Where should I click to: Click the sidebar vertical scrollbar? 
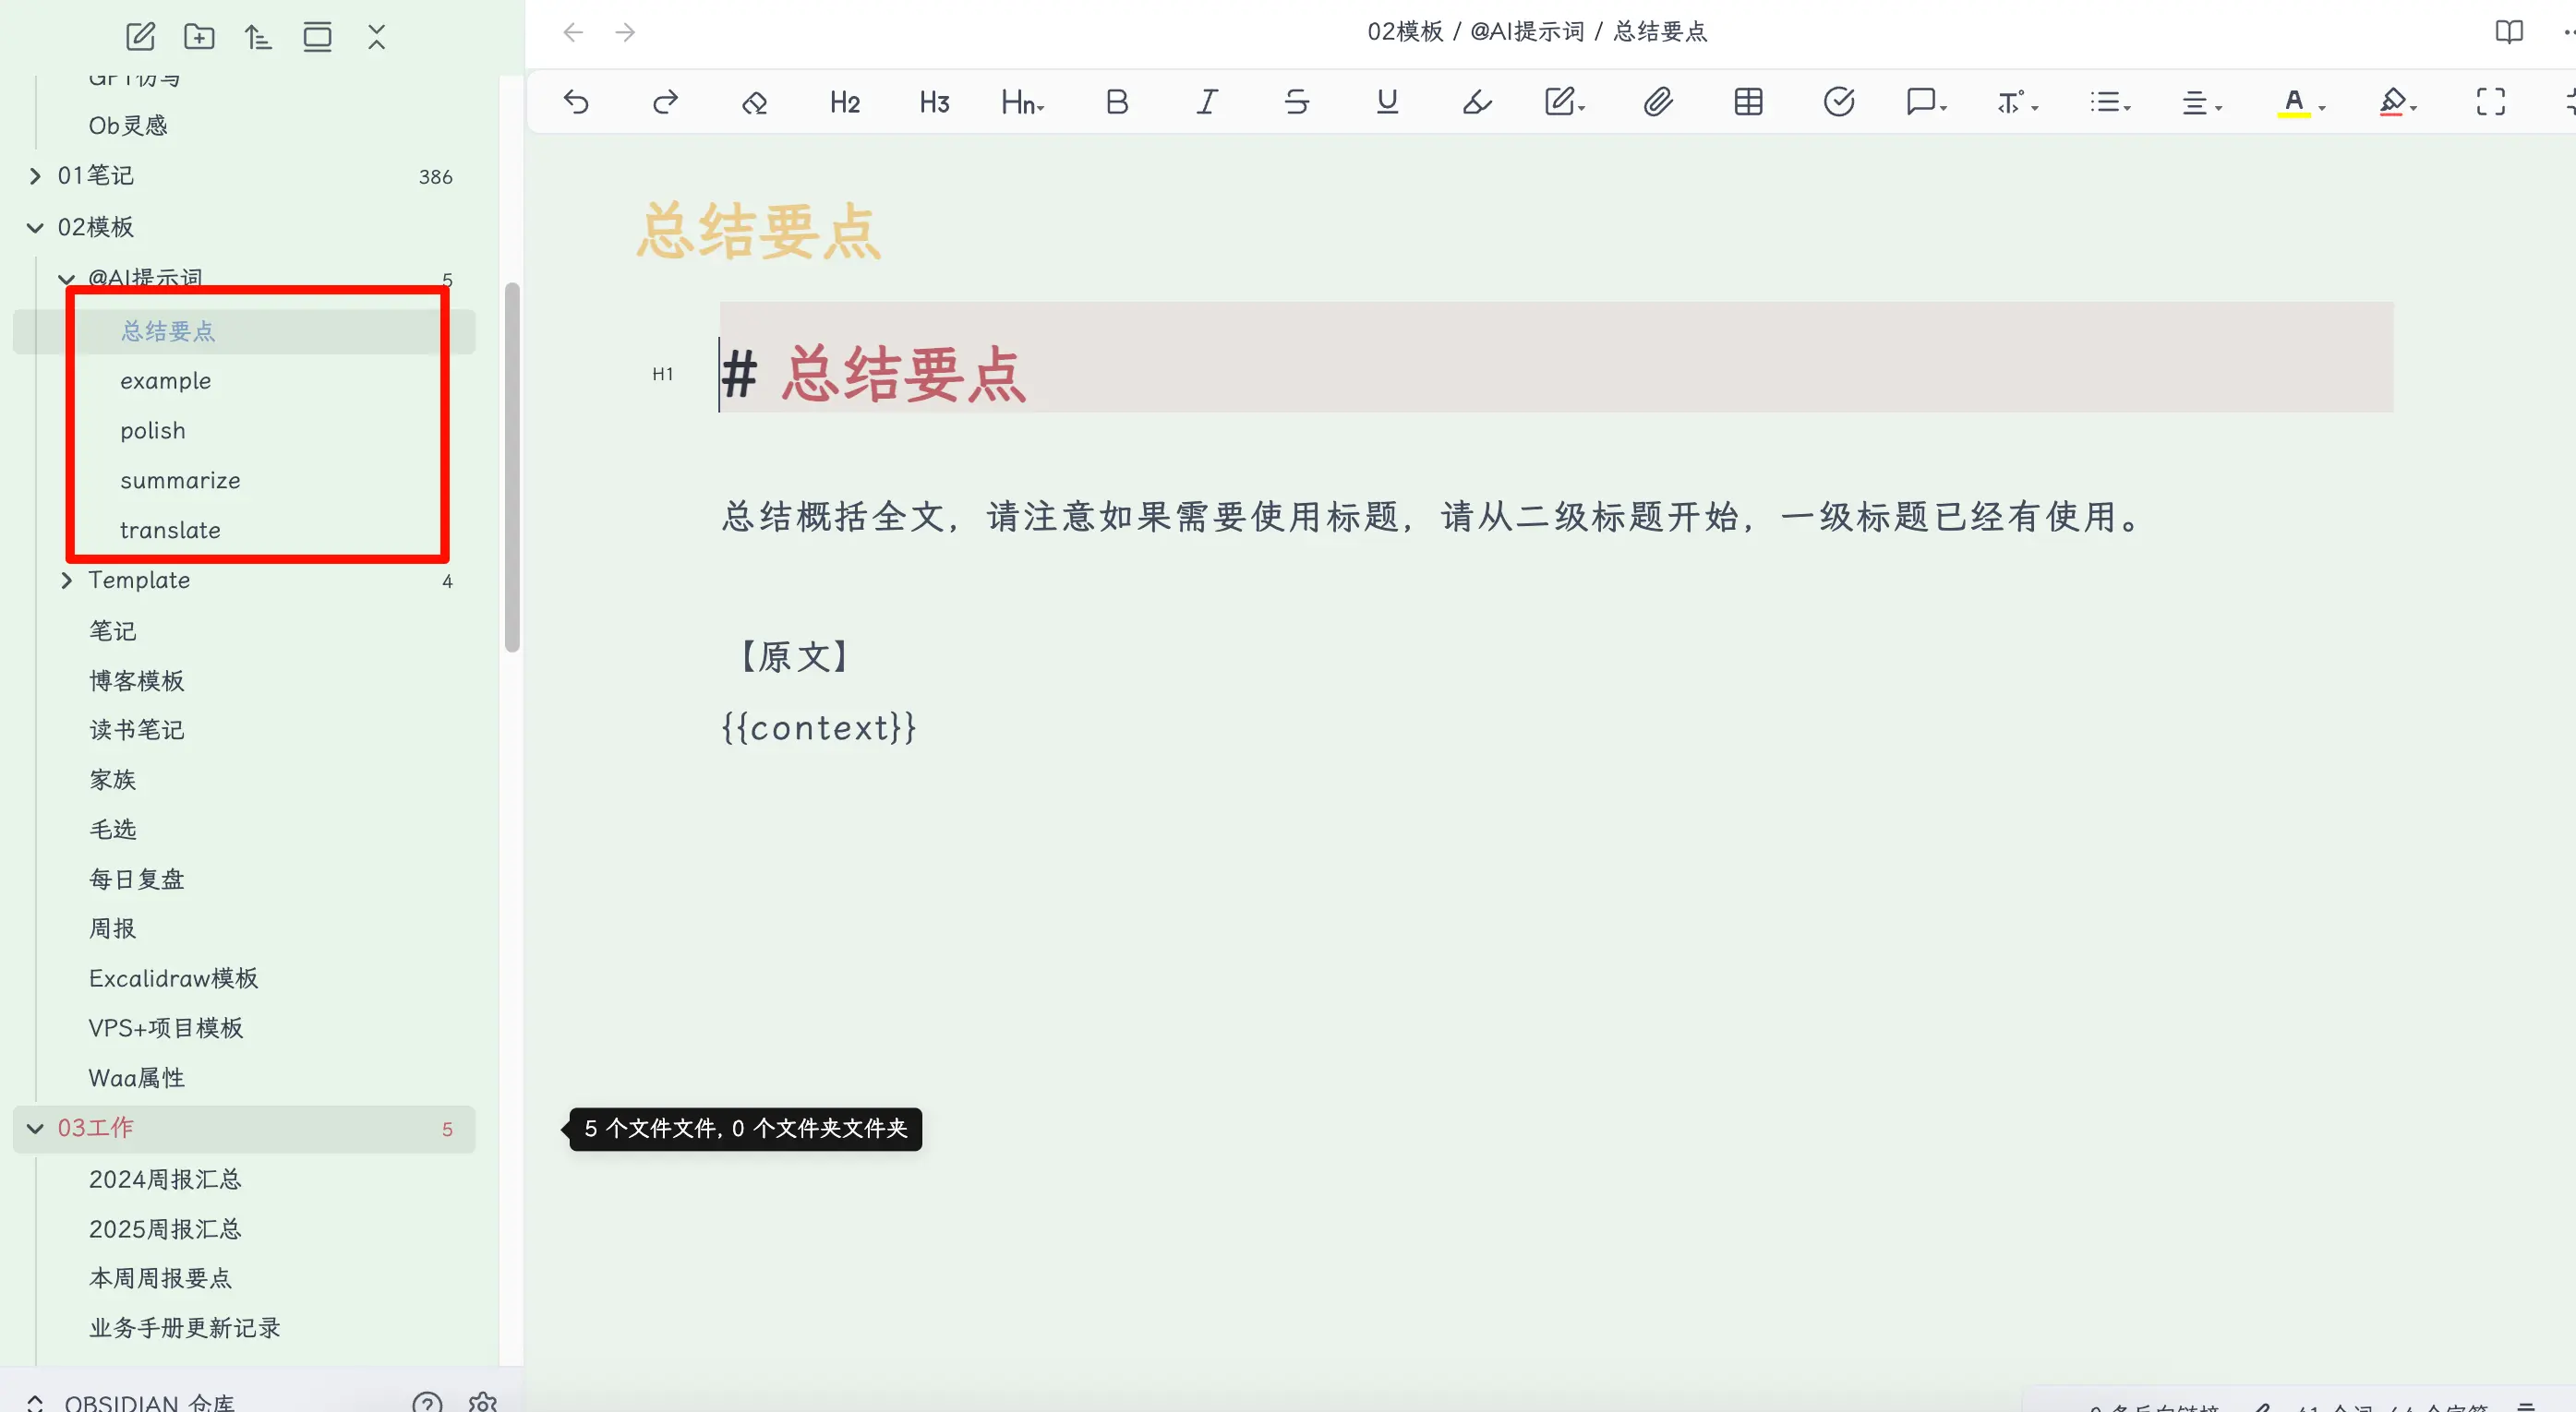pos(512,468)
